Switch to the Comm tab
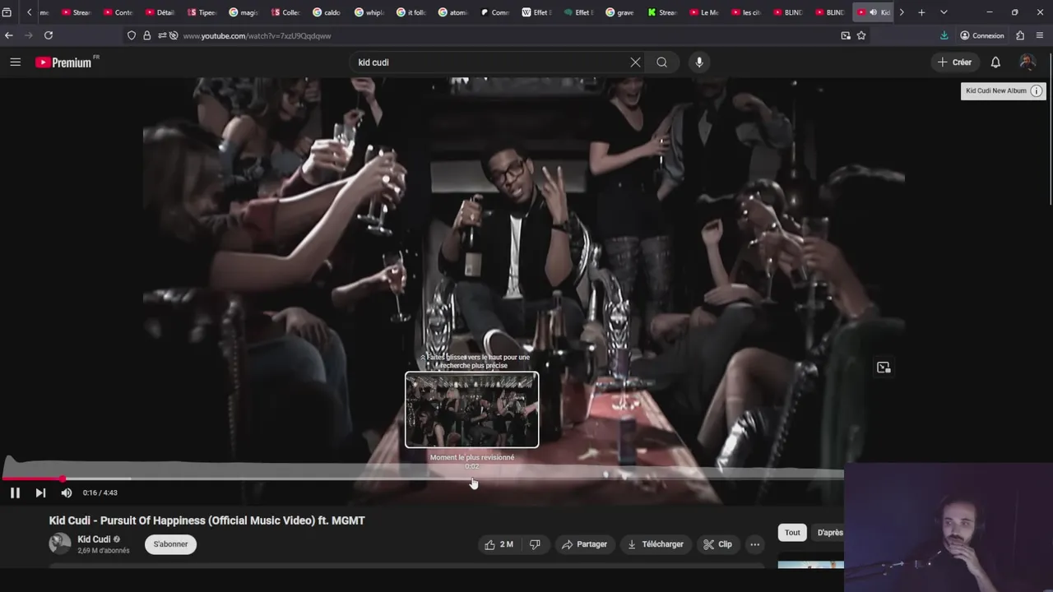This screenshot has width=1053, height=592. click(x=495, y=12)
